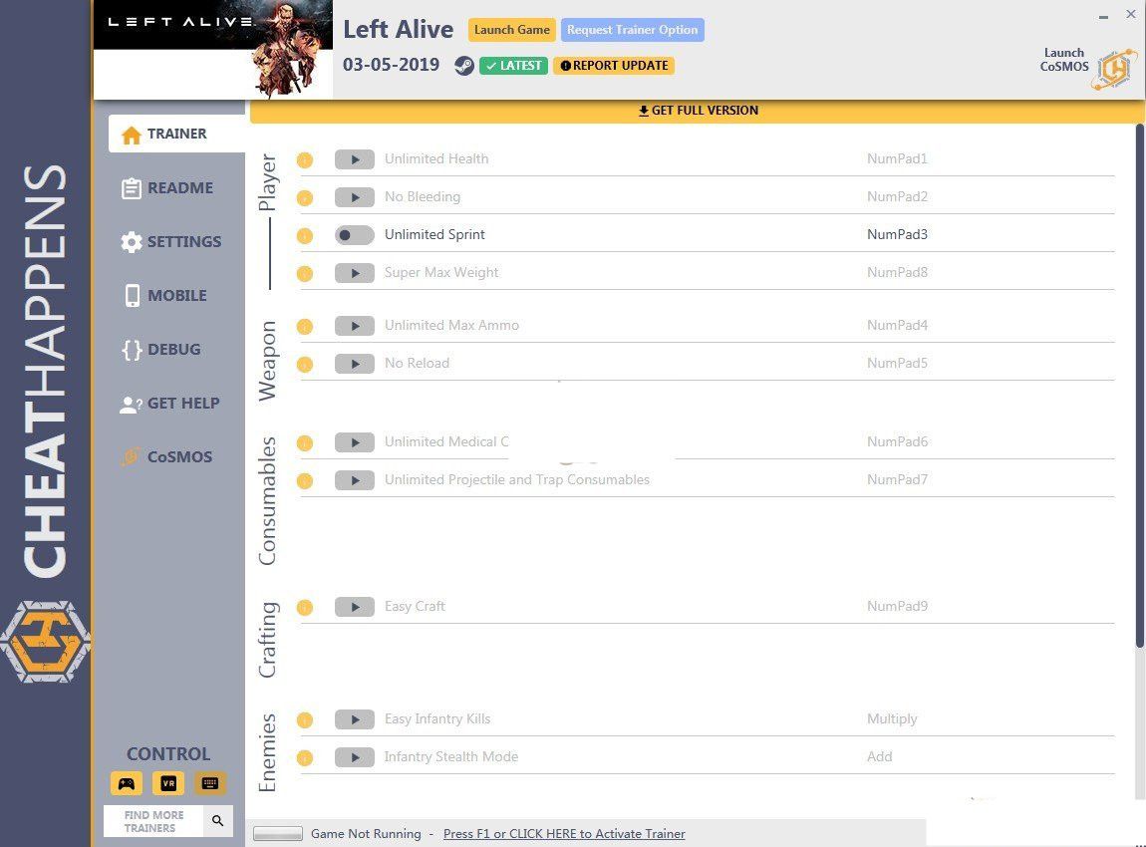Click info dot beside No Reload
The image size is (1146, 847).
(x=305, y=365)
